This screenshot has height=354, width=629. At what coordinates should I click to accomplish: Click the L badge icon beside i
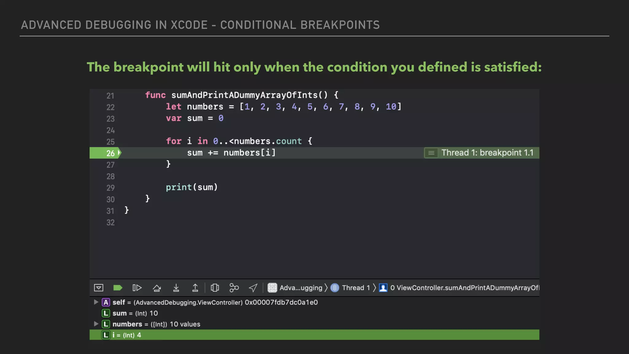point(106,335)
